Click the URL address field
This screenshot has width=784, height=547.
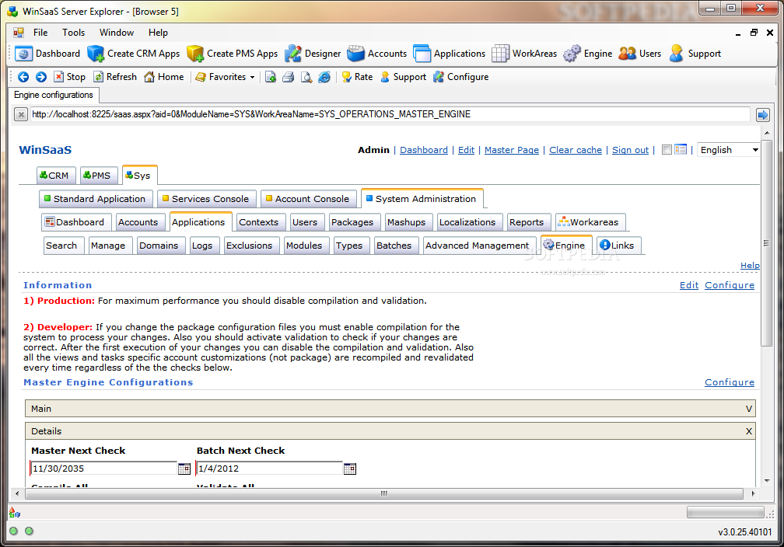click(390, 114)
